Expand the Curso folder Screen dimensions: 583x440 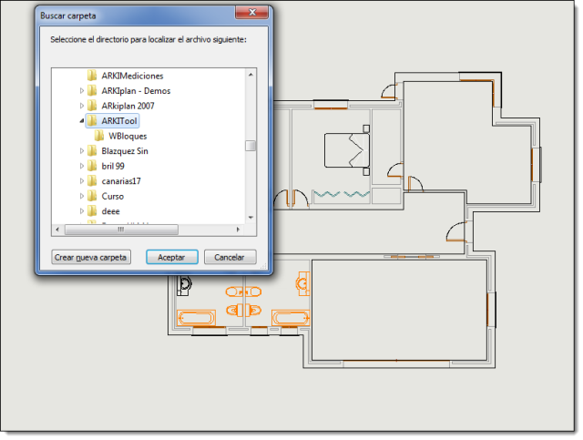tap(82, 196)
